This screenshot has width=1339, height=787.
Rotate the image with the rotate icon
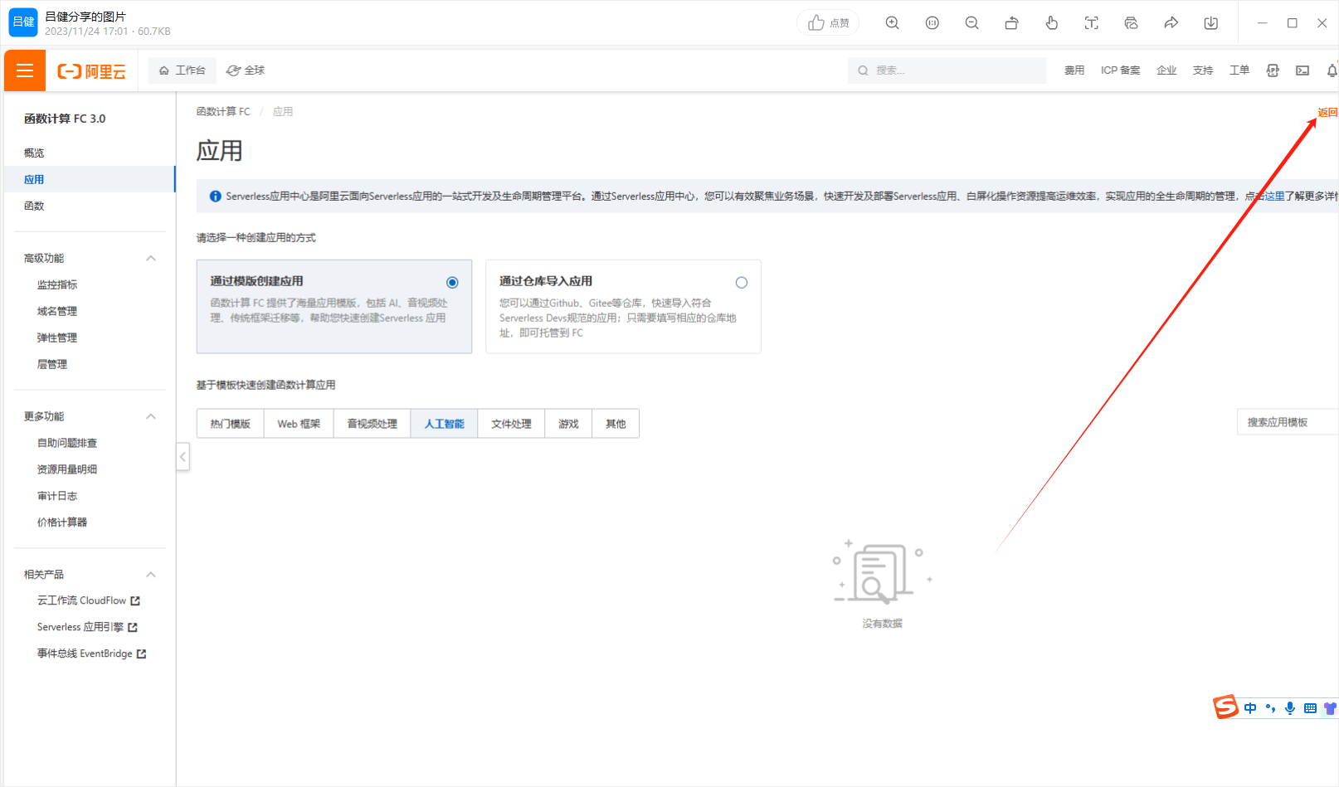click(1012, 23)
